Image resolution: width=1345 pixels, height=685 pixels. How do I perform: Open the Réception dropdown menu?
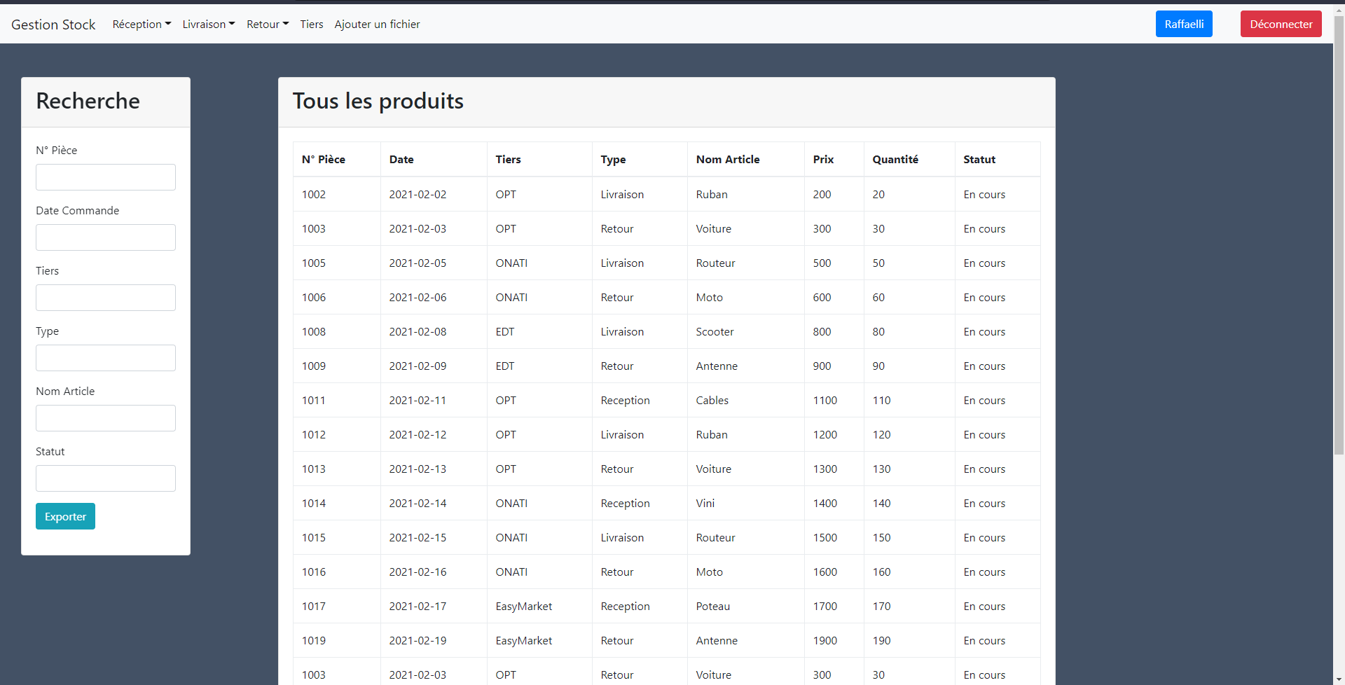(x=142, y=24)
